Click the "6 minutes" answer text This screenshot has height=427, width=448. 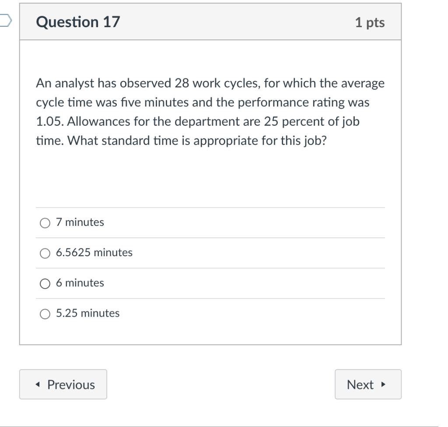coord(80,283)
